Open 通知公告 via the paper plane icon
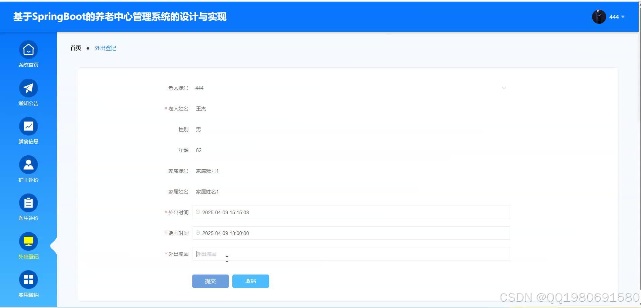The height and width of the screenshot is (308, 641). click(x=28, y=88)
